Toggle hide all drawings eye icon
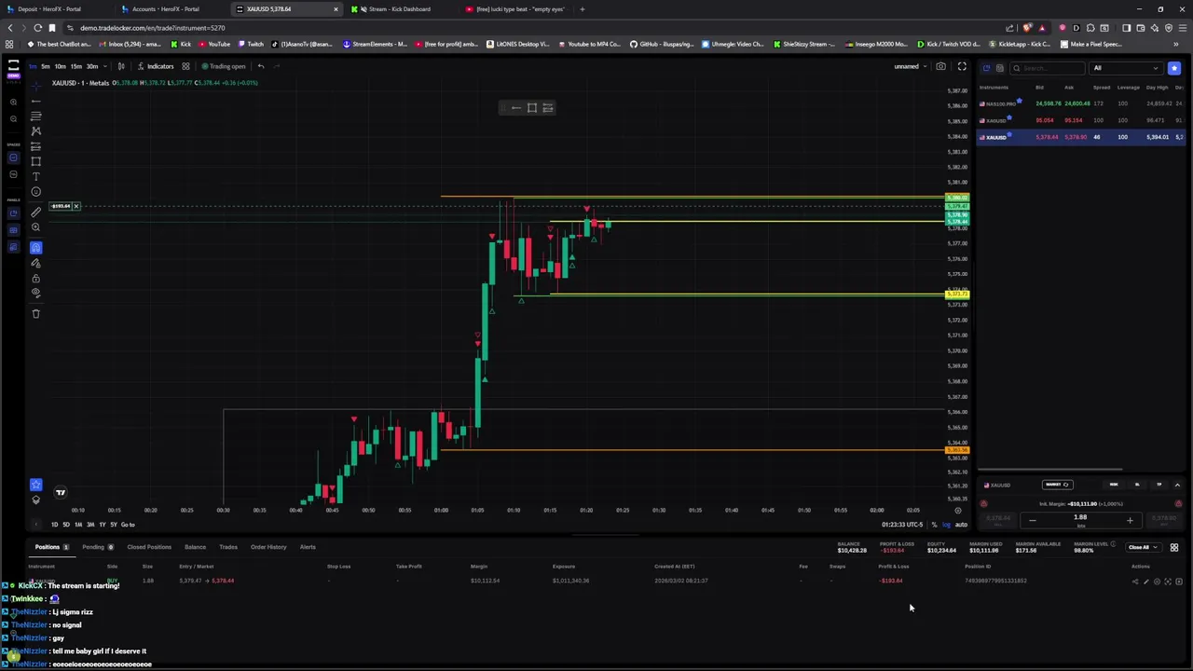Image resolution: width=1193 pixels, height=671 pixels. tap(36, 293)
